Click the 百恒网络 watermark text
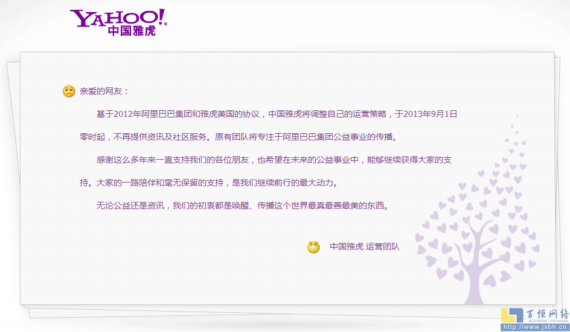The width and height of the screenshot is (570, 332). [547, 315]
